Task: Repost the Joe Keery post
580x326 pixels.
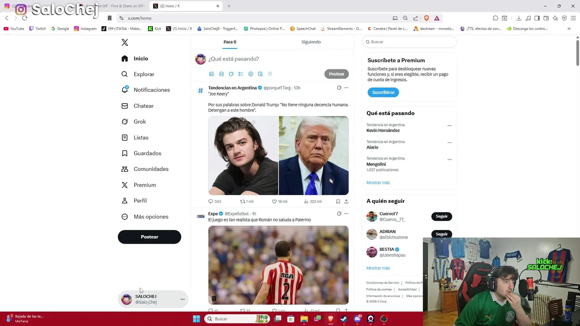Action: pyautogui.click(x=246, y=201)
